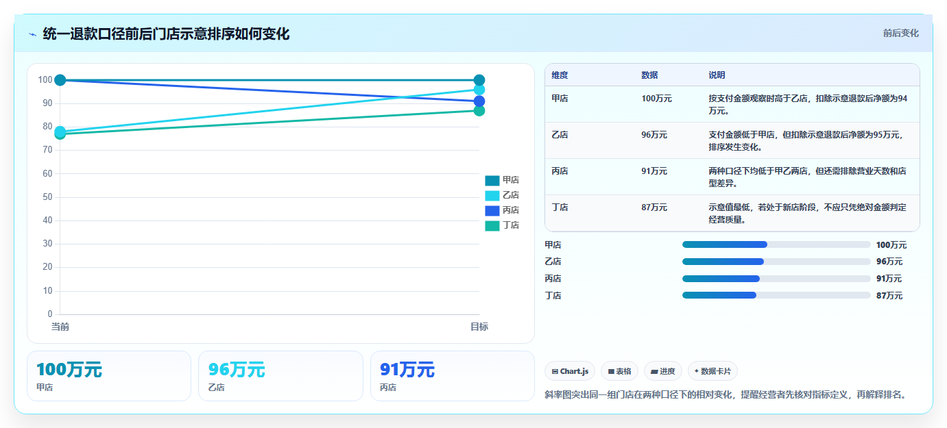
Task: Click the 丙店 label left of progress bar
Action: (553, 279)
